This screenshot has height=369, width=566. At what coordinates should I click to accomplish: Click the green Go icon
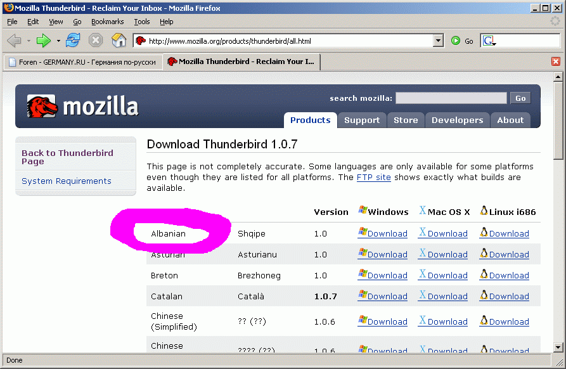click(x=456, y=41)
